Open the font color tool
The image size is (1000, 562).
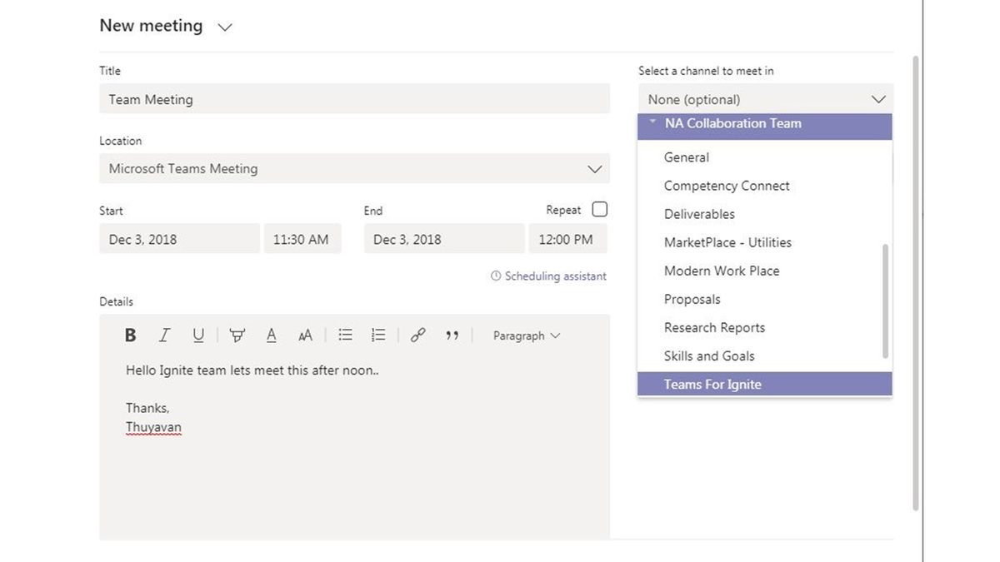click(271, 336)
